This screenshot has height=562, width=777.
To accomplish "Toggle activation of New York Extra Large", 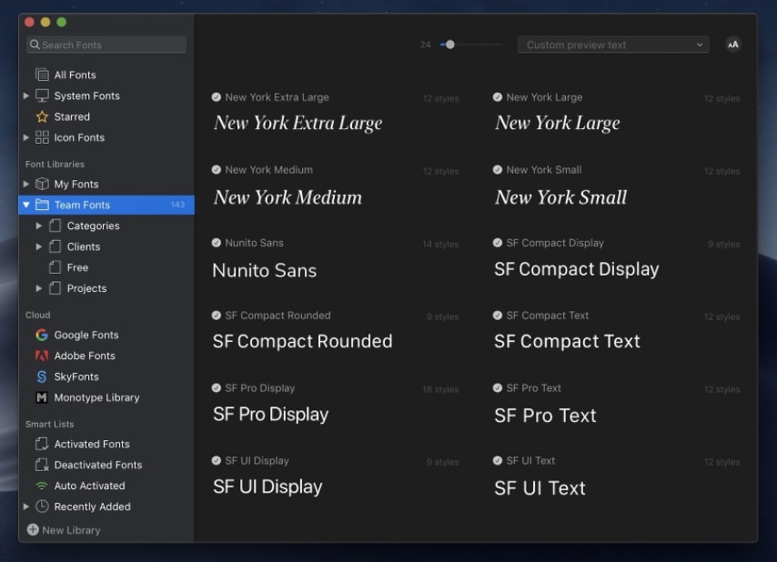I will click(216, 97).
